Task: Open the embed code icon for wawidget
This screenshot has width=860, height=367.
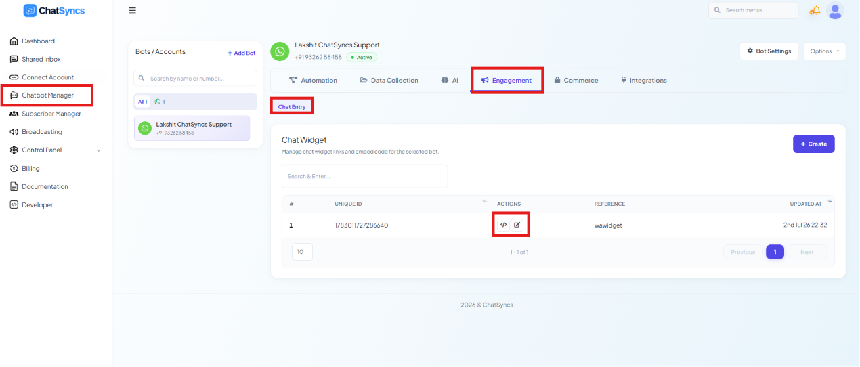Action: 503,225
